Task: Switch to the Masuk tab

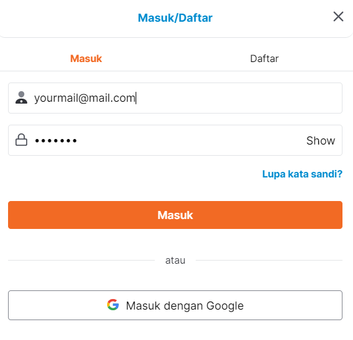Action: [x=86, y=58]
